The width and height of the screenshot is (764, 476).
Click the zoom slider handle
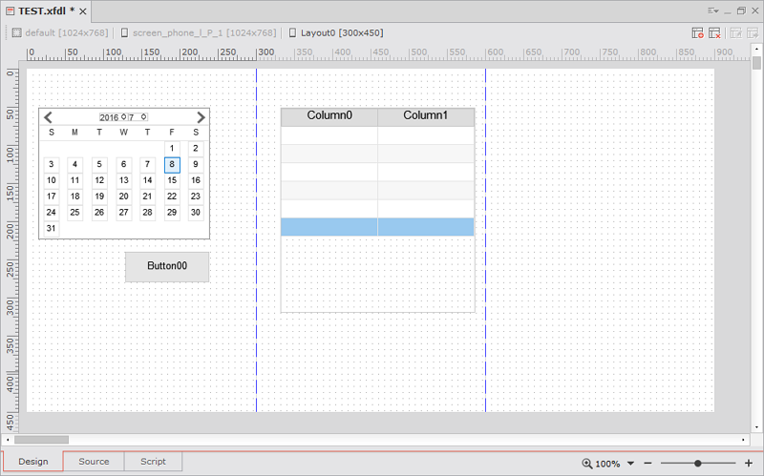699,463
